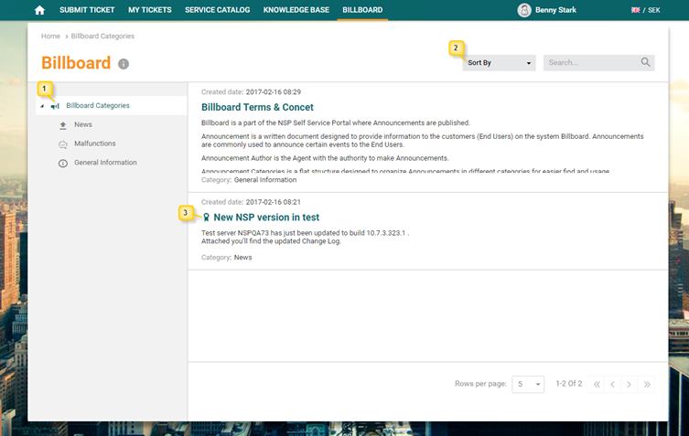This screenshot has width=689, height=436.
Task: Click the Home icon in the navigation bar
Action: coord(39,10)
